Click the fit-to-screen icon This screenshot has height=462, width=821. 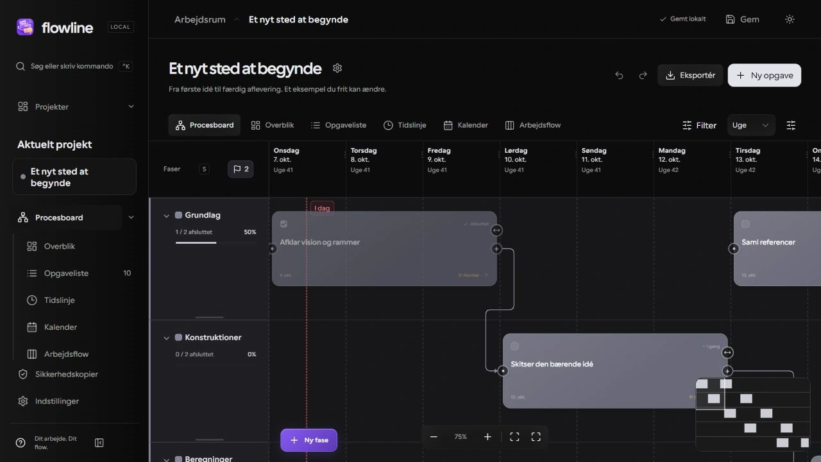pos(514,437)
